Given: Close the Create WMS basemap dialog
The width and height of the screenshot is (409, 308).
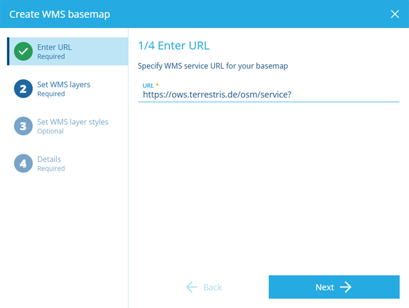Looking at the screenshot, I should (395, 14).
